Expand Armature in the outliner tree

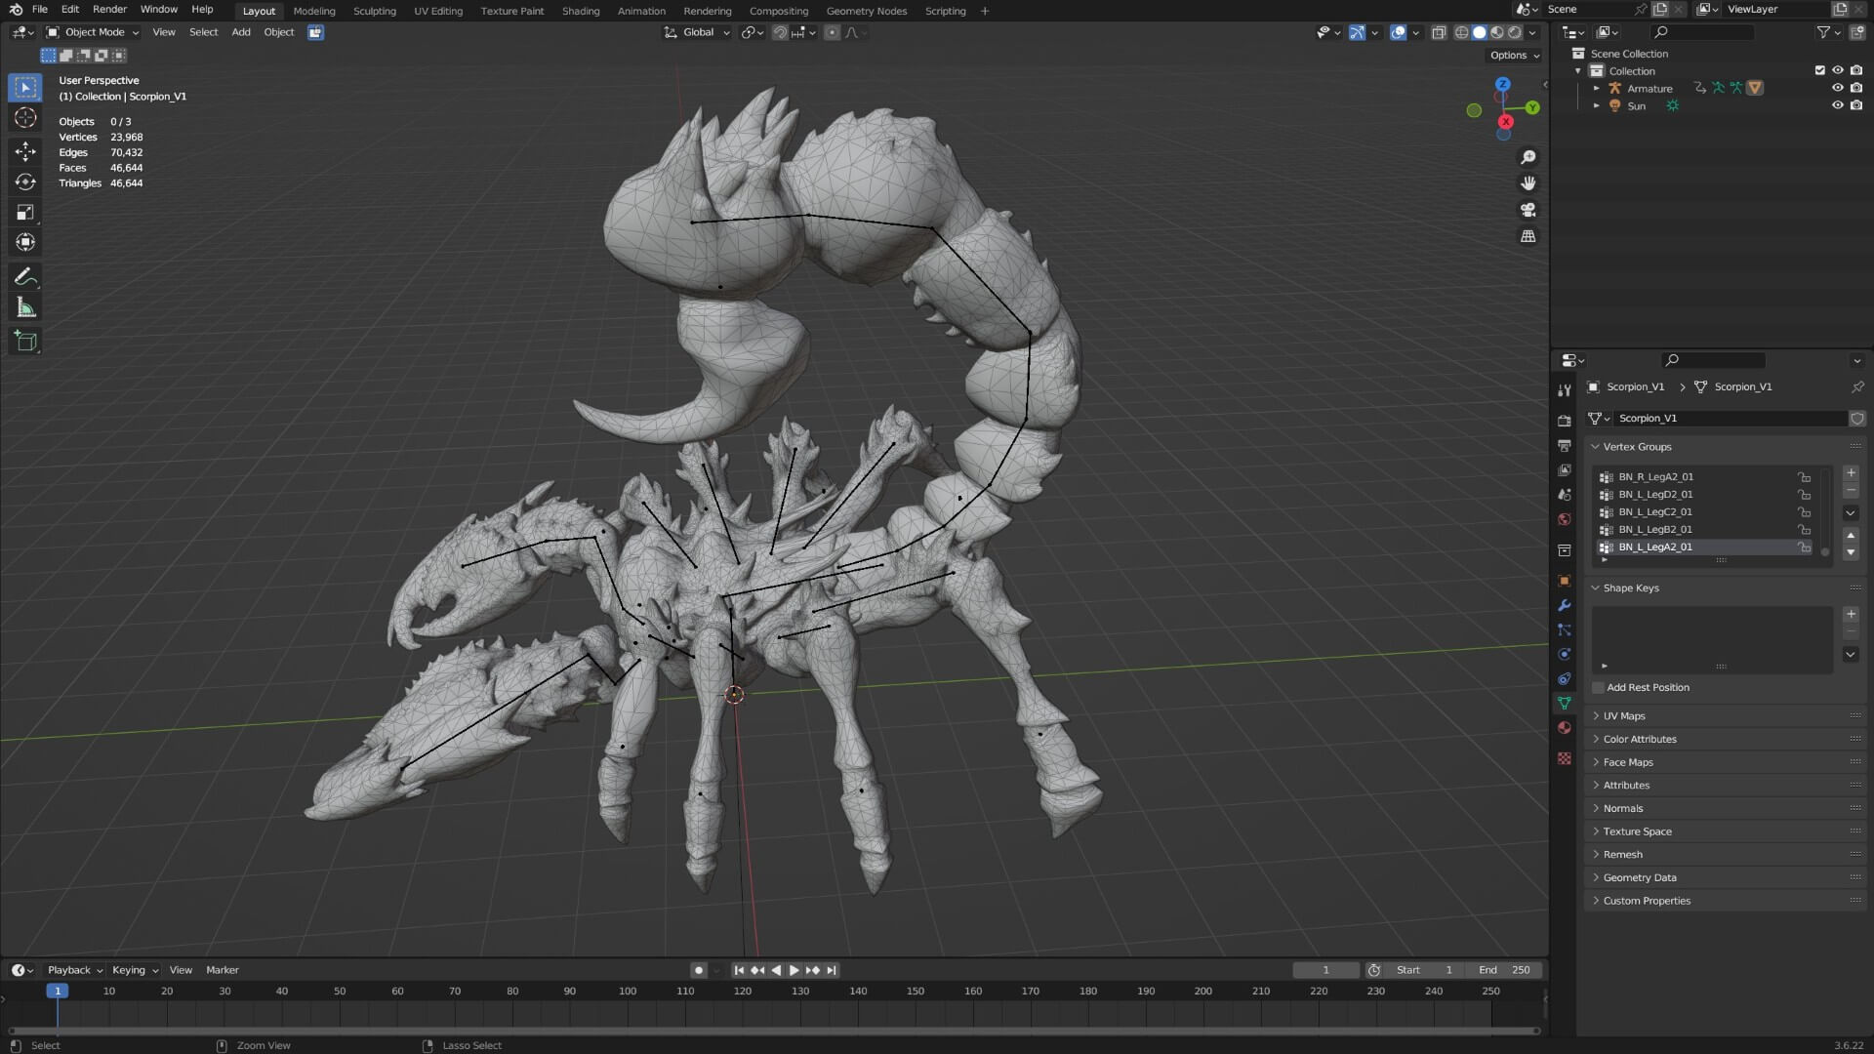pyautogui.click(x=1597, y=89)
